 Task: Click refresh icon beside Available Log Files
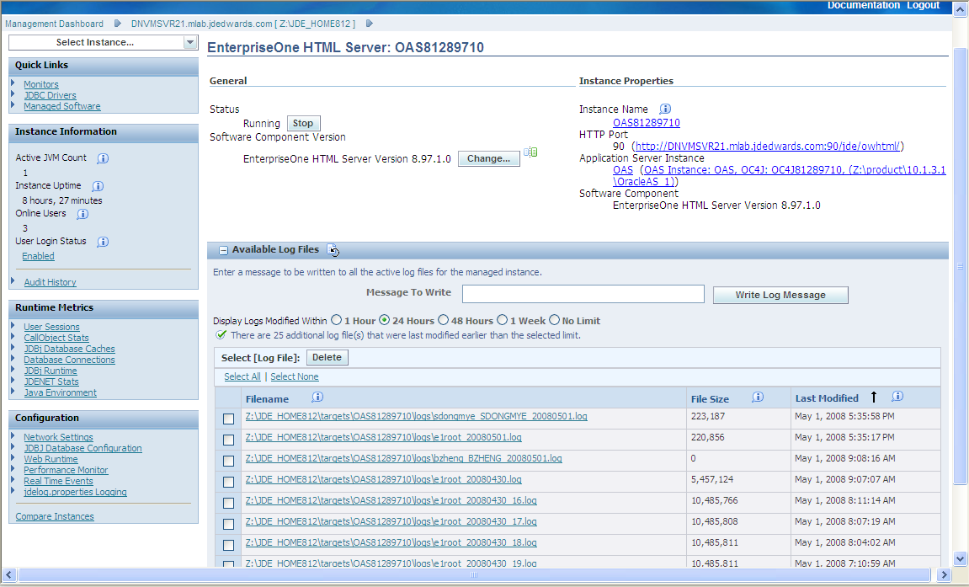(333, 249)
